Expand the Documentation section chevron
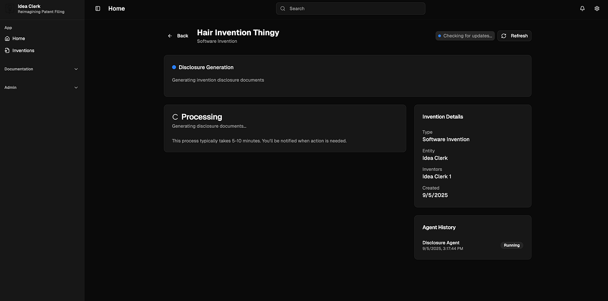Viewport: 608px width, 301px height. [76, 69]
